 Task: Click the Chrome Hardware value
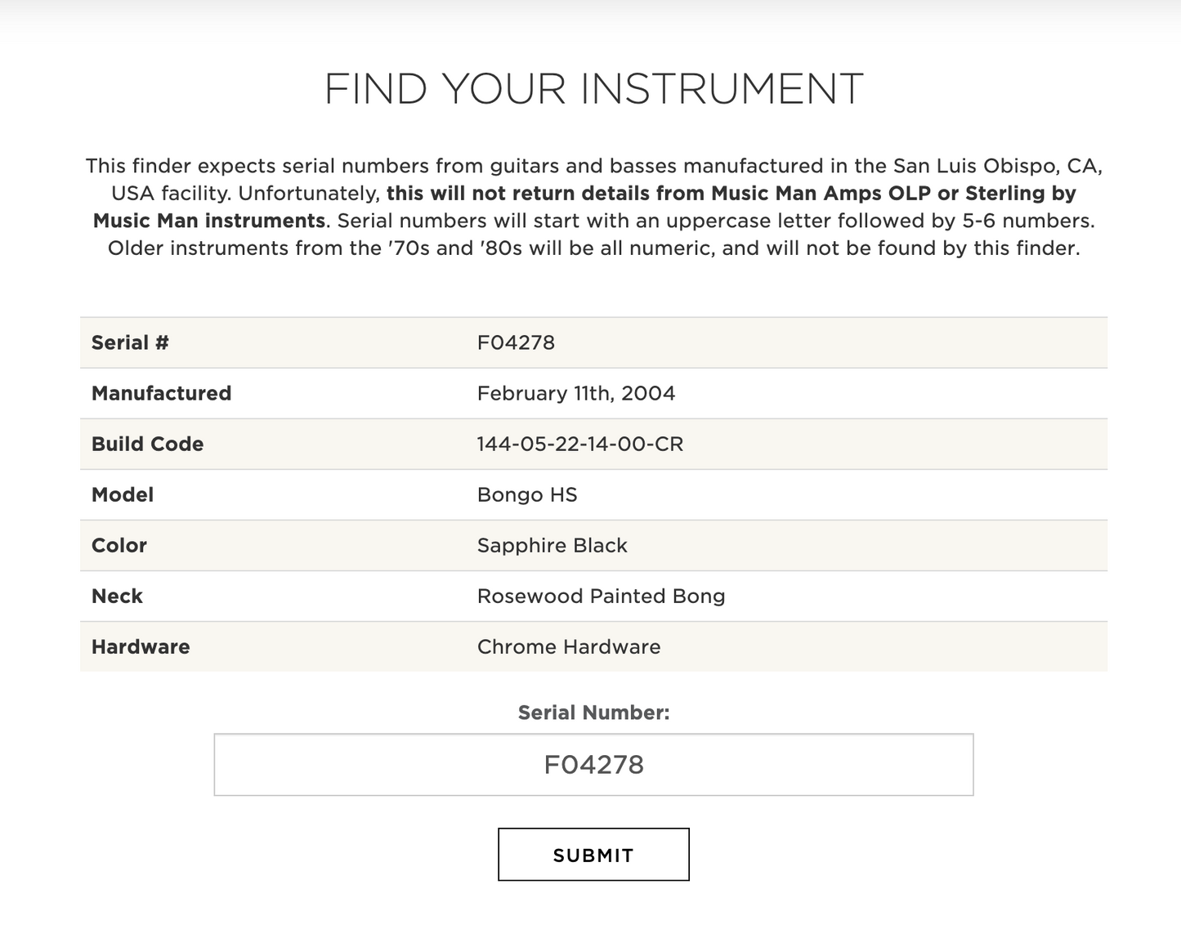pyautogui.click(x=569, y=647)
